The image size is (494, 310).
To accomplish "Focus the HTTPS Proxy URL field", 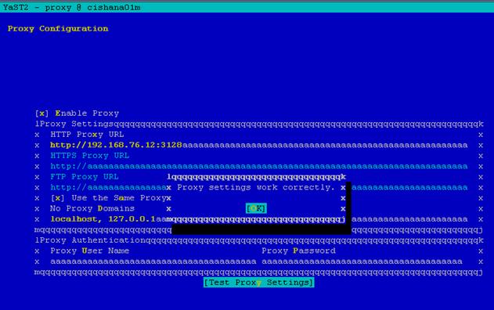I will [x=258, y=166].
